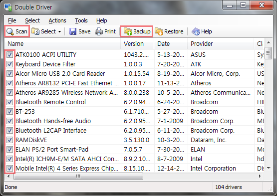The width and height of the screenshot is (277, 196).
Task: Click provider cell ASUS
Action: (198, 55)
